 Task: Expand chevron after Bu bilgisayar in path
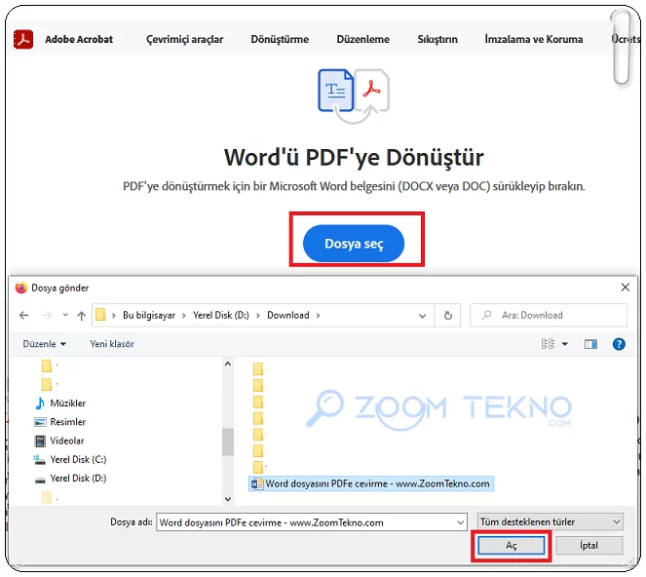[x=184, y=315]
